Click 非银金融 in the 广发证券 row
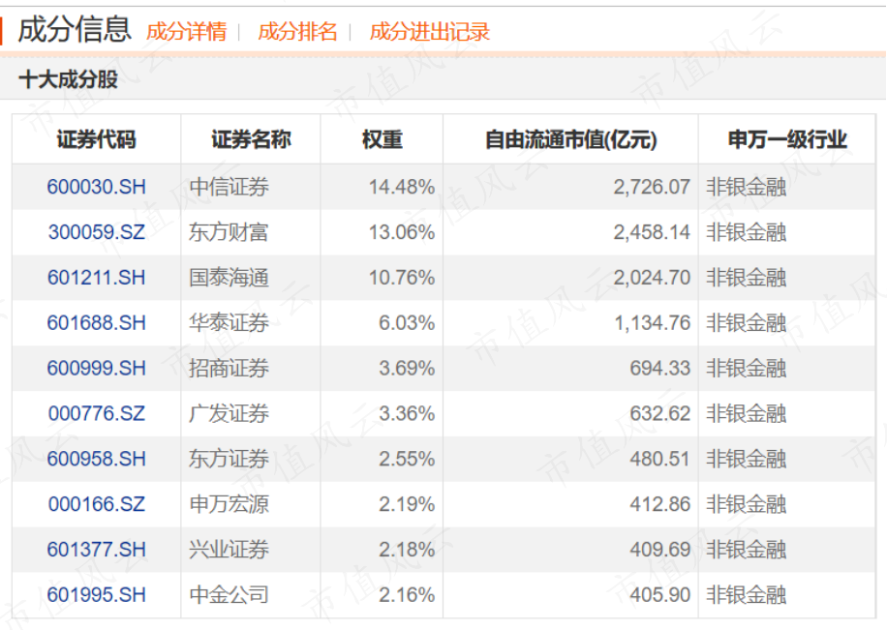Viewport: 887px width, 630px height. point(747,413)
